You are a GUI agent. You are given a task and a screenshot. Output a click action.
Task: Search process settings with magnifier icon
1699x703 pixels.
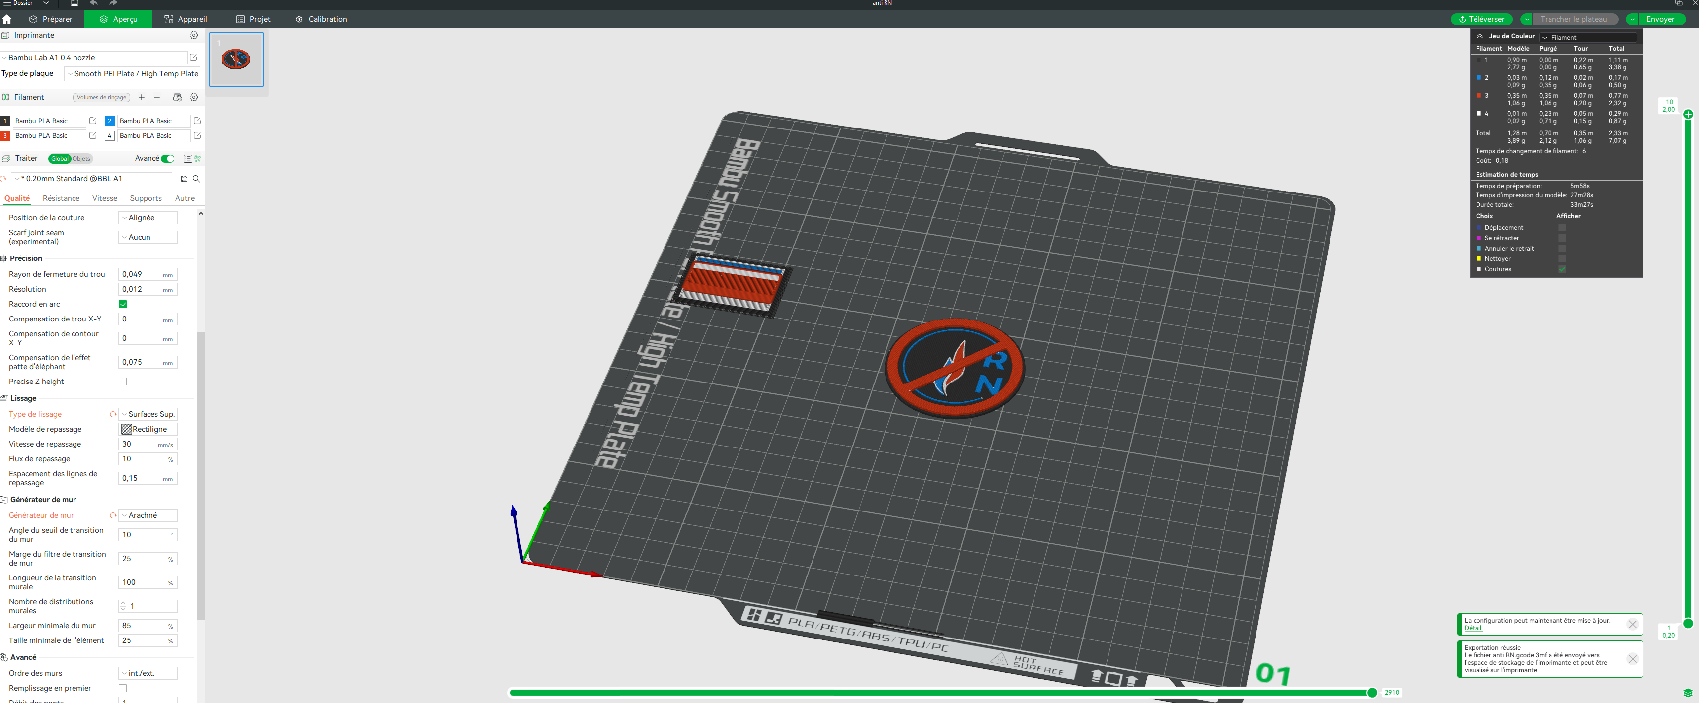tap(196, 179)
